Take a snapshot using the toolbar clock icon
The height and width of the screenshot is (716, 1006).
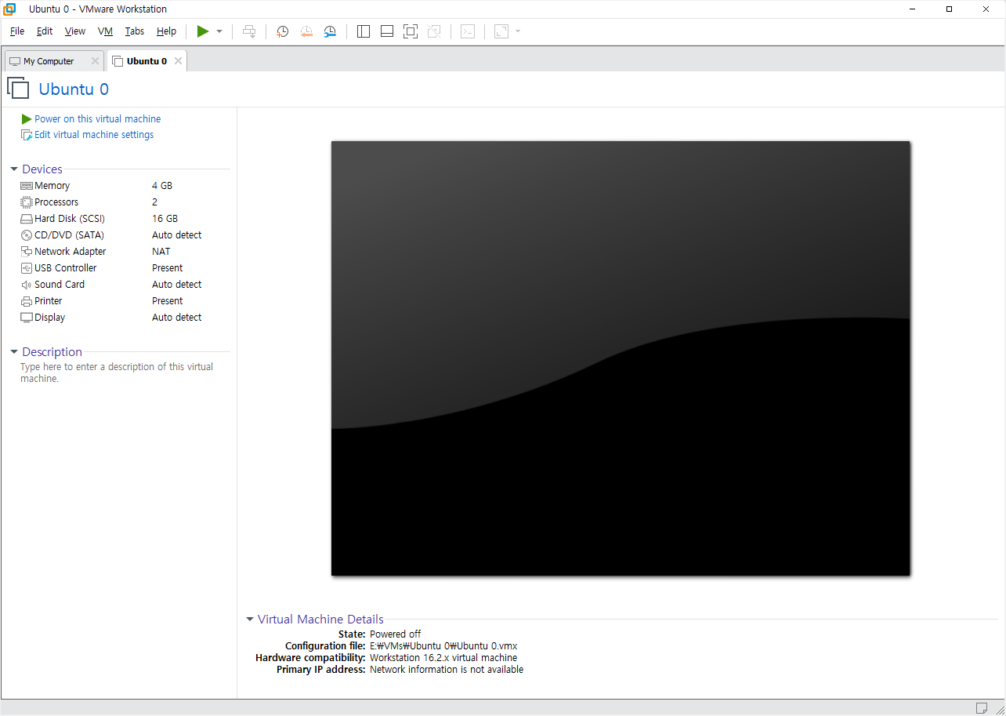pos(282,31)
